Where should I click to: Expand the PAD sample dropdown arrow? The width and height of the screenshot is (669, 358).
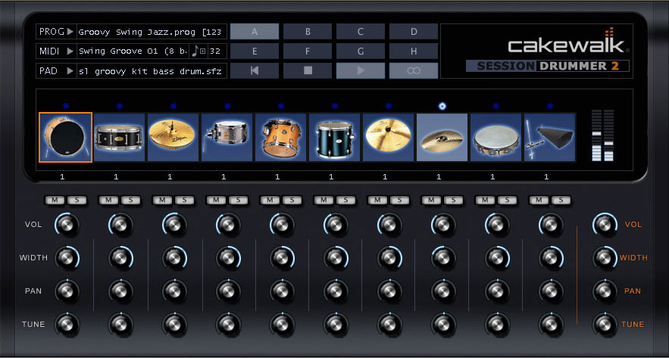click(70, 71)
